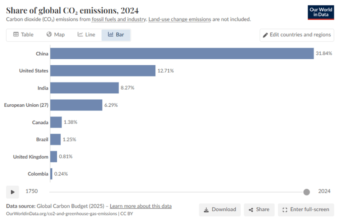Click the Download button
Image resolution: width=339 pixels, height=218 pixels.
pos(220,209)
